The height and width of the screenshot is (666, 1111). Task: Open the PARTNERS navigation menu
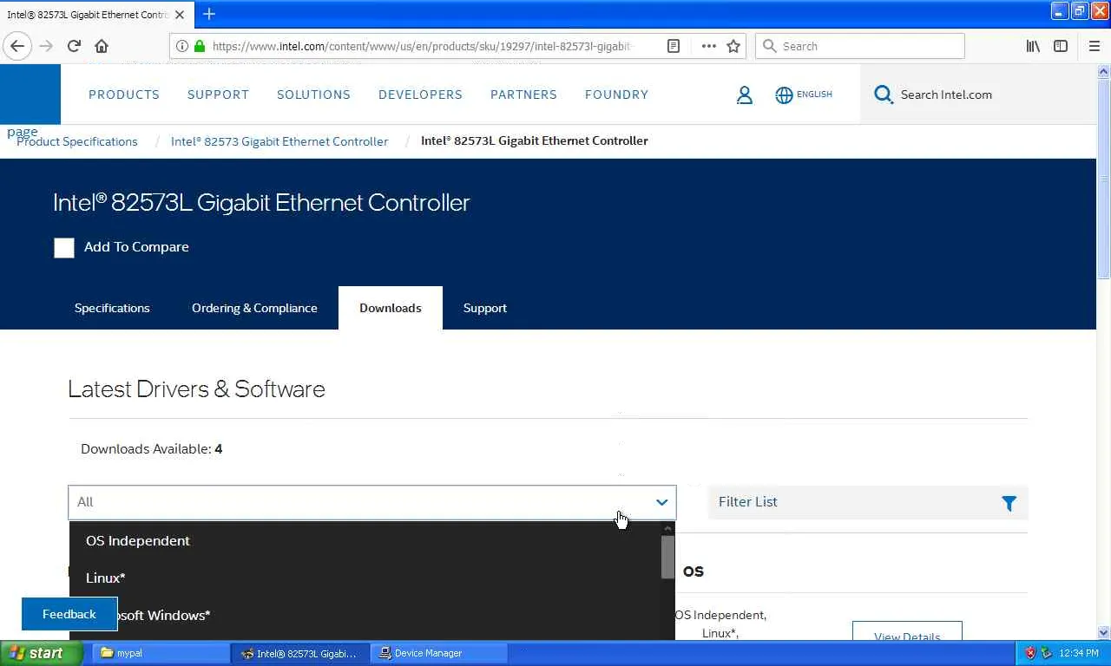coord(523,95)
